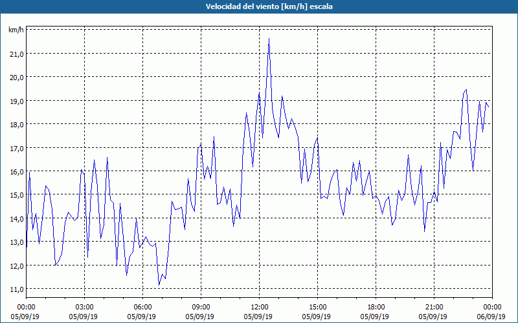The image size is (518, 323).
Task: Click the '21:00' time label
Action: pyautogui.click(x=434, y=307)
